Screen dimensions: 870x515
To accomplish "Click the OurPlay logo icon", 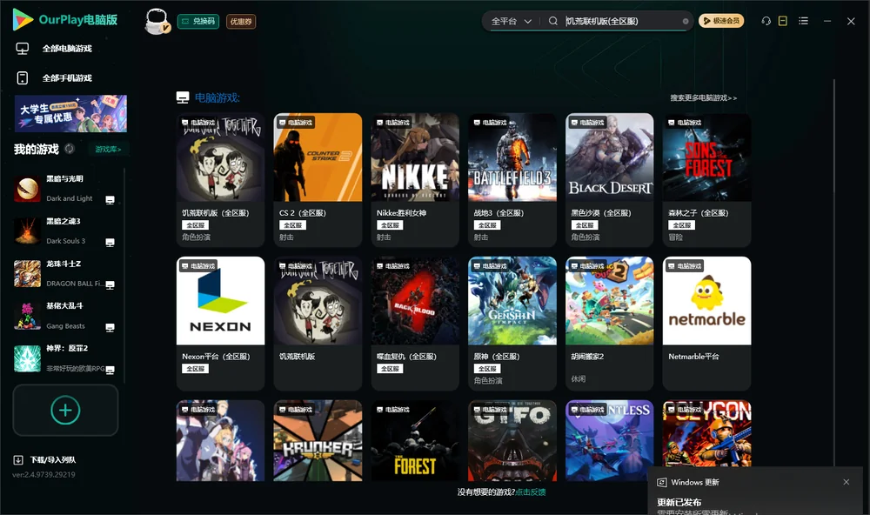I will tap(23, 19).
